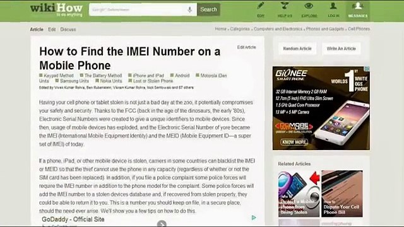Click the wikiHow logo
The image size is (404, 227).
pos(56,10)
